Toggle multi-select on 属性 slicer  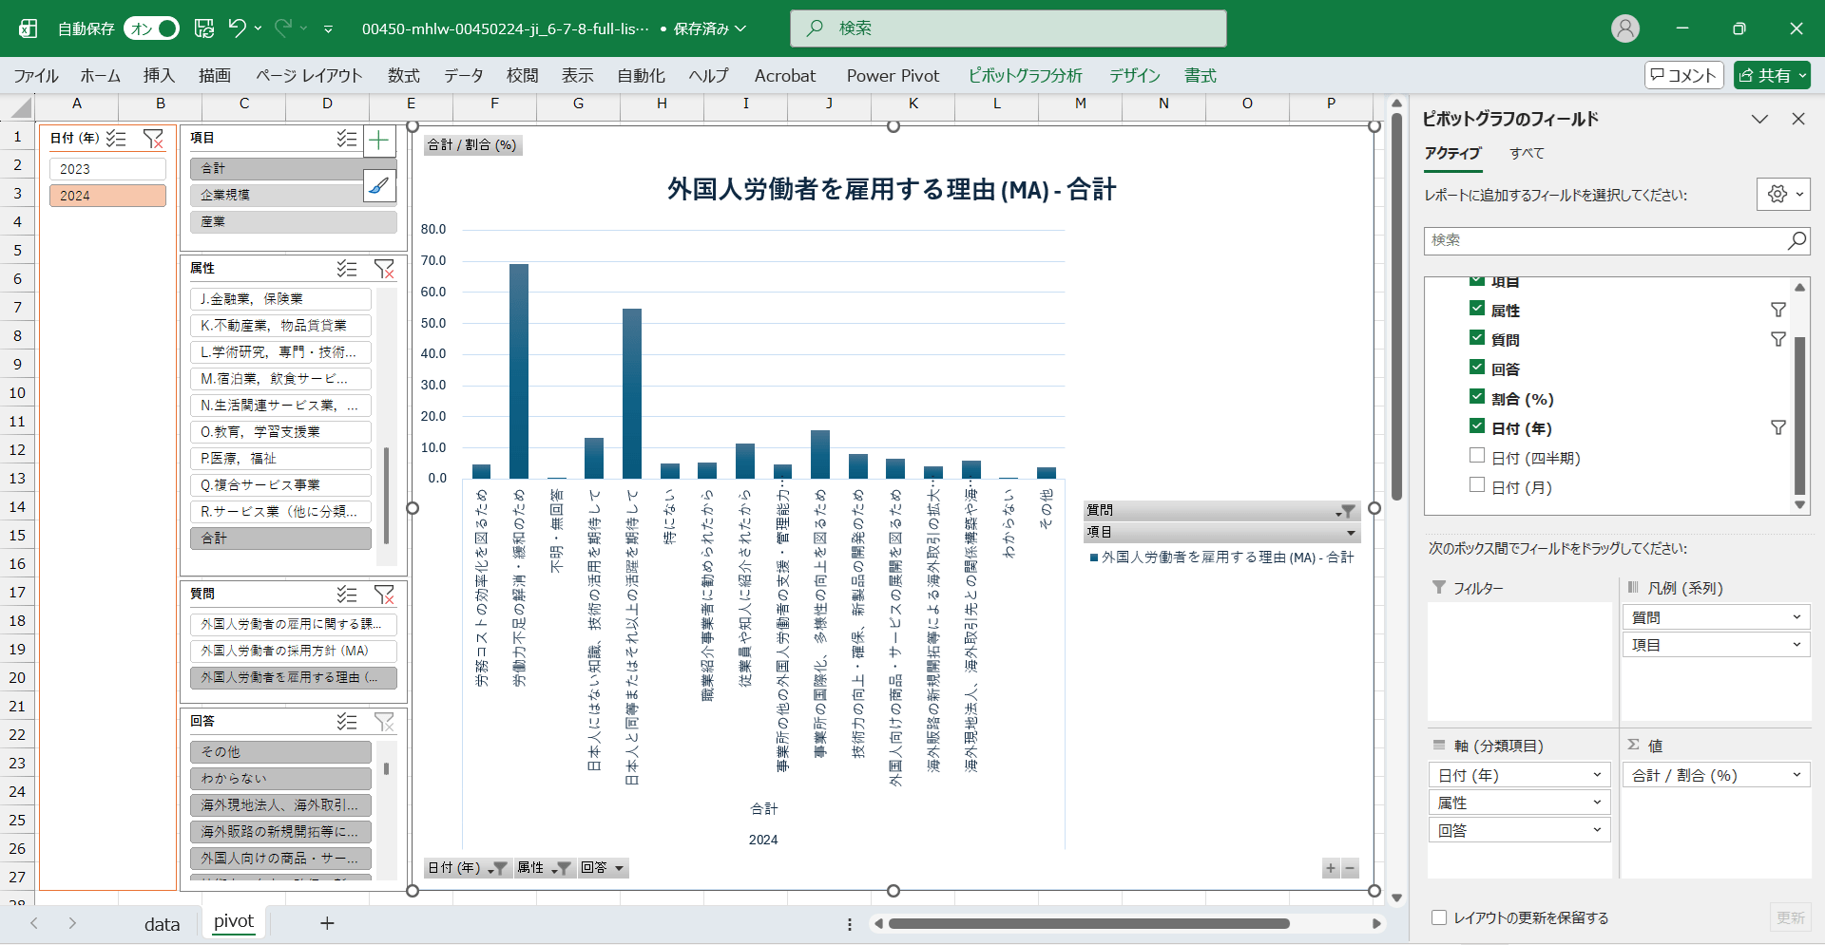point(347,269)
